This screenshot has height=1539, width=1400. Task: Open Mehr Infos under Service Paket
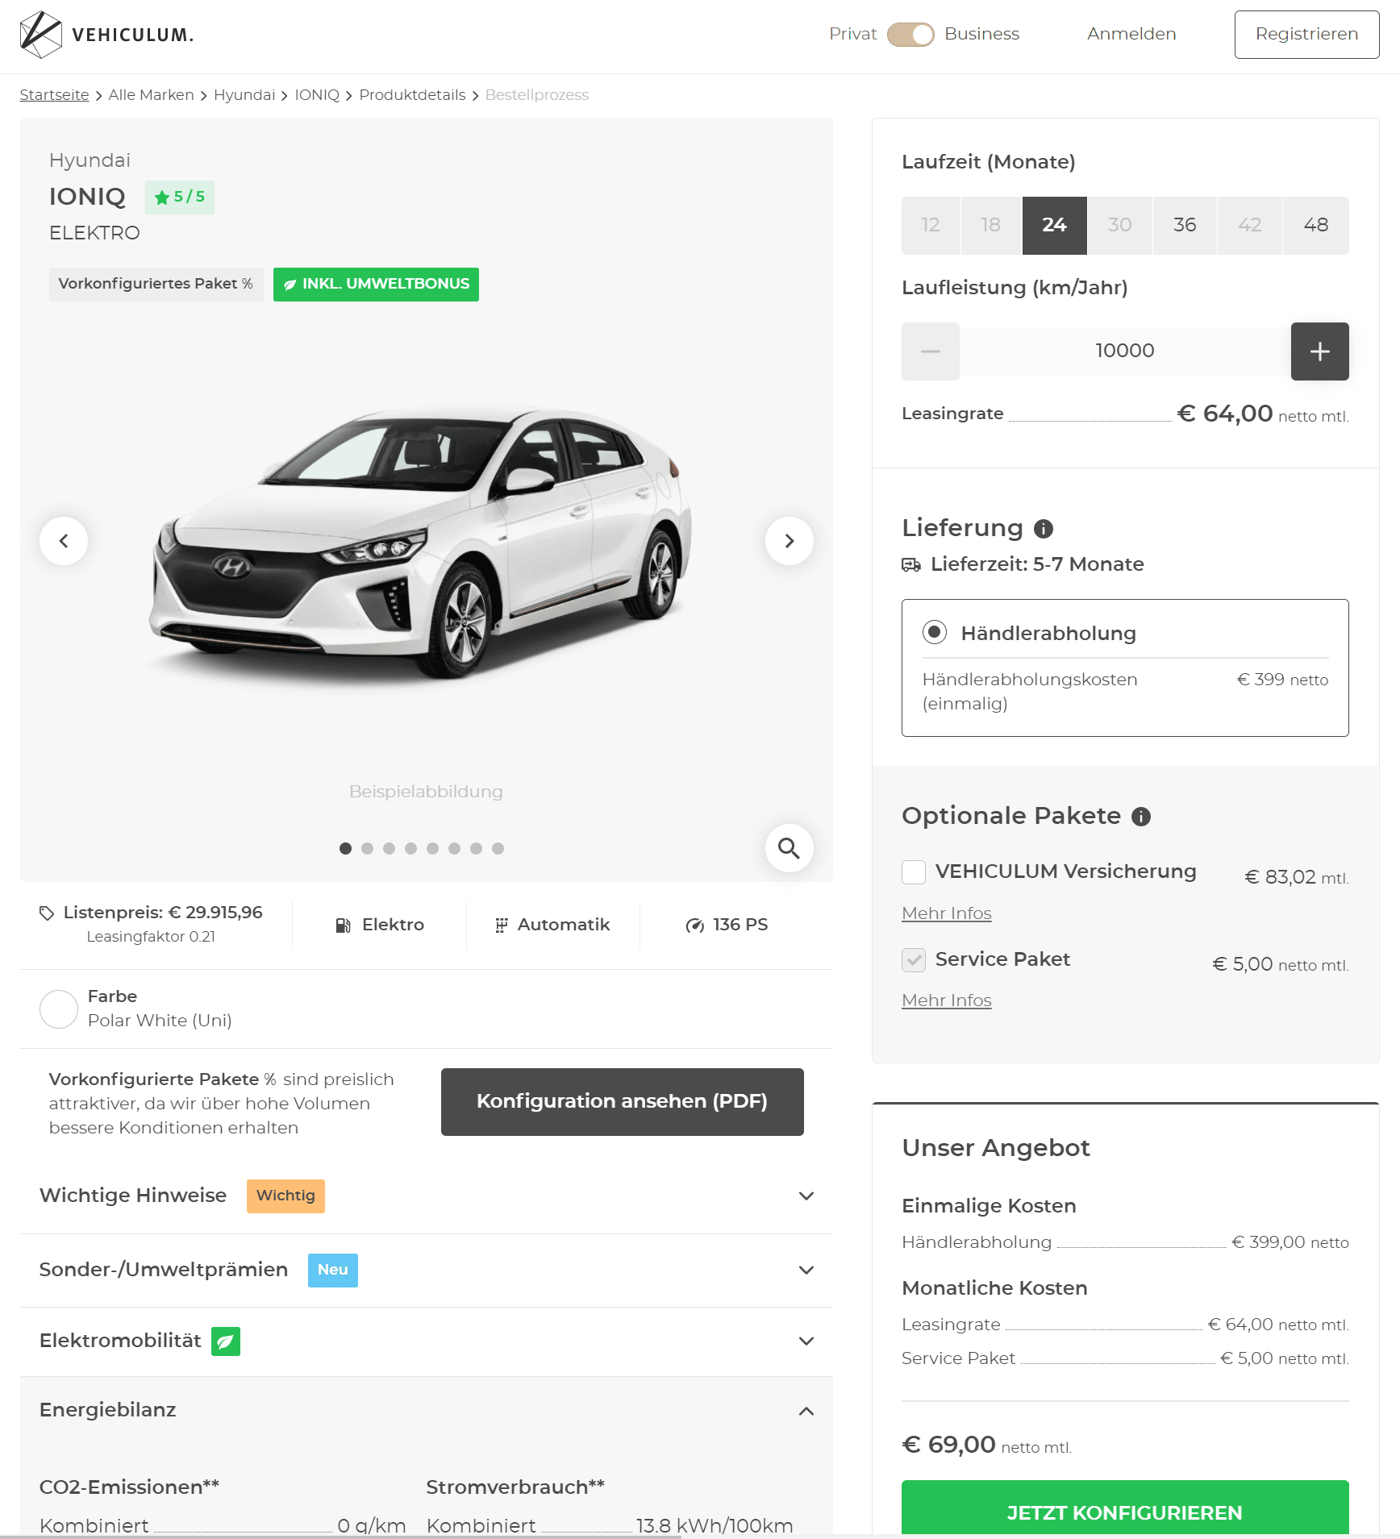pos(947,1000)
